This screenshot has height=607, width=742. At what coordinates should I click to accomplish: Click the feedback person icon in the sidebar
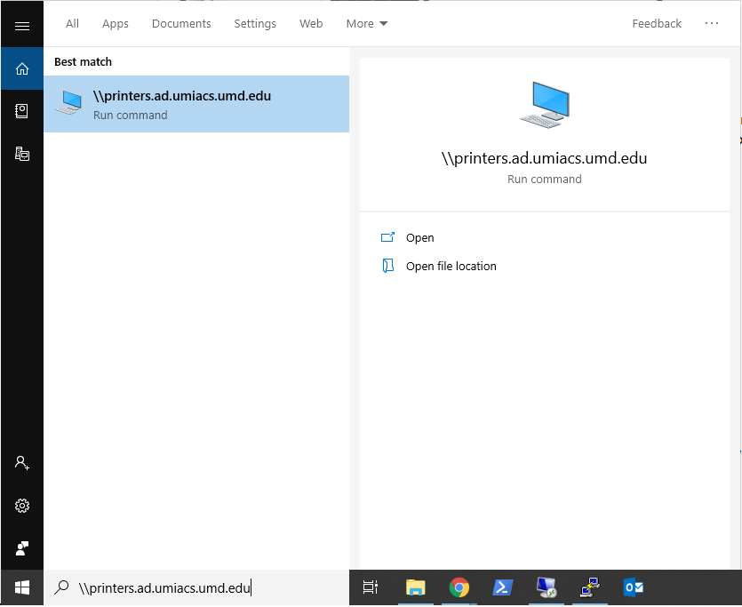point(22,547)
